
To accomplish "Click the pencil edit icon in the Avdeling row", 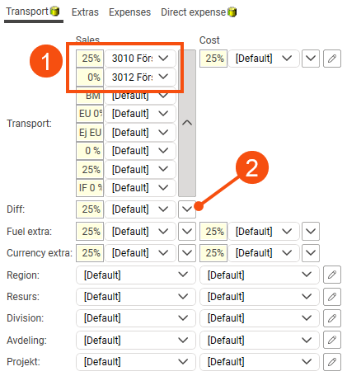I will tap(332, 340).
